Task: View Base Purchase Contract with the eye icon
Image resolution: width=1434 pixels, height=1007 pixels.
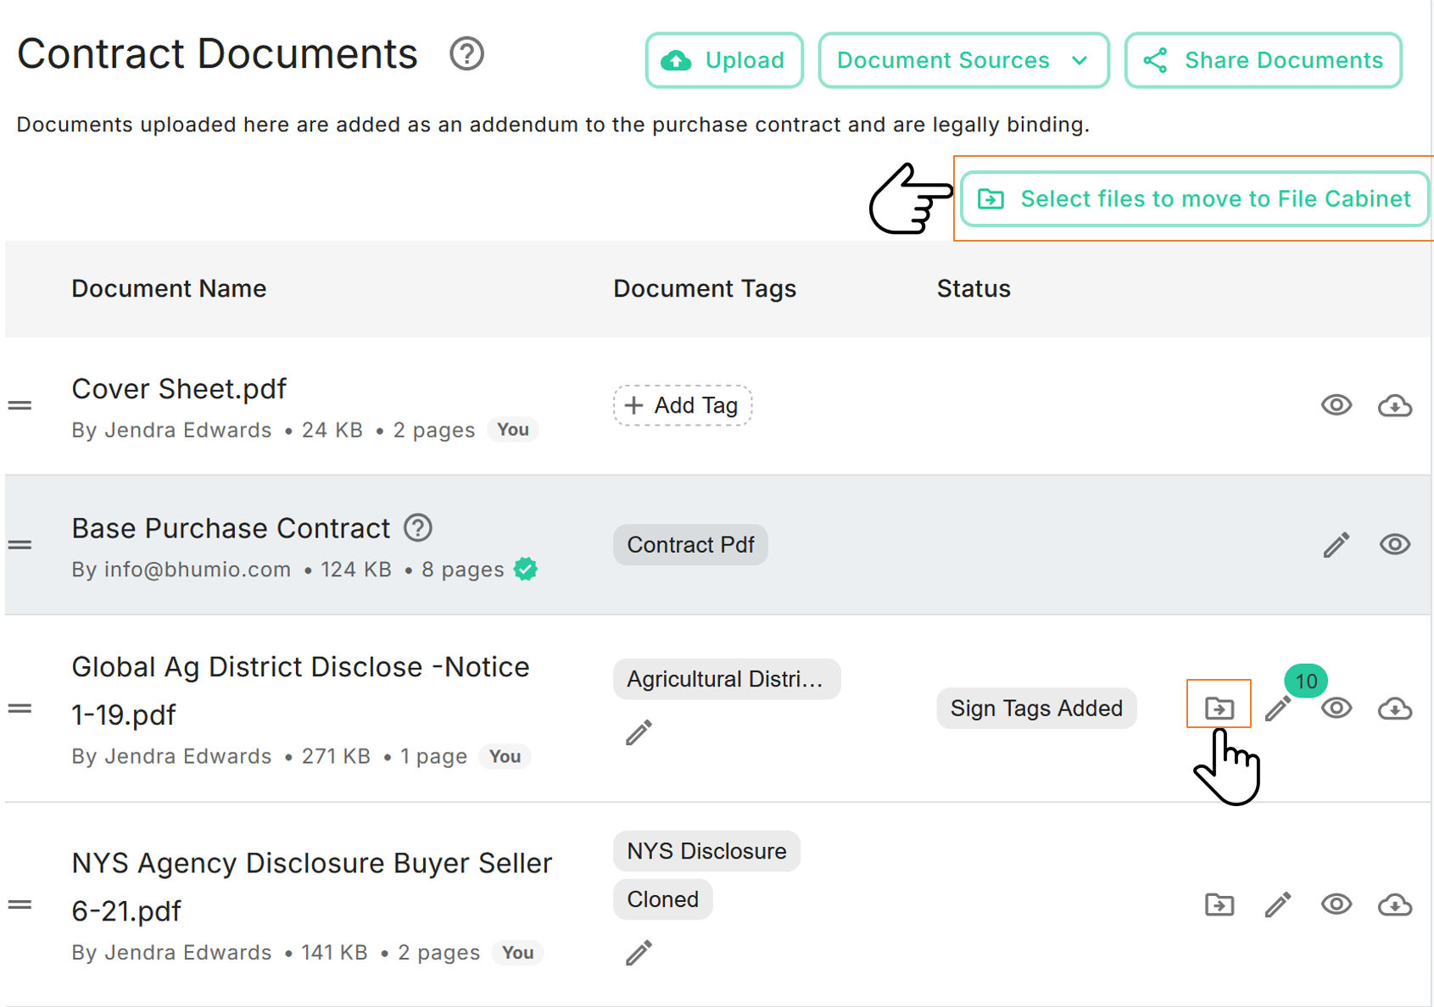Action: (1395, 544)
